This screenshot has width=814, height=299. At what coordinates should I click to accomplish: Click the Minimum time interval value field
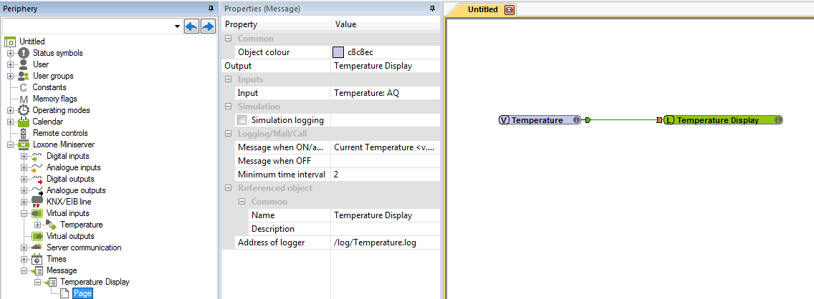point(384,175)
